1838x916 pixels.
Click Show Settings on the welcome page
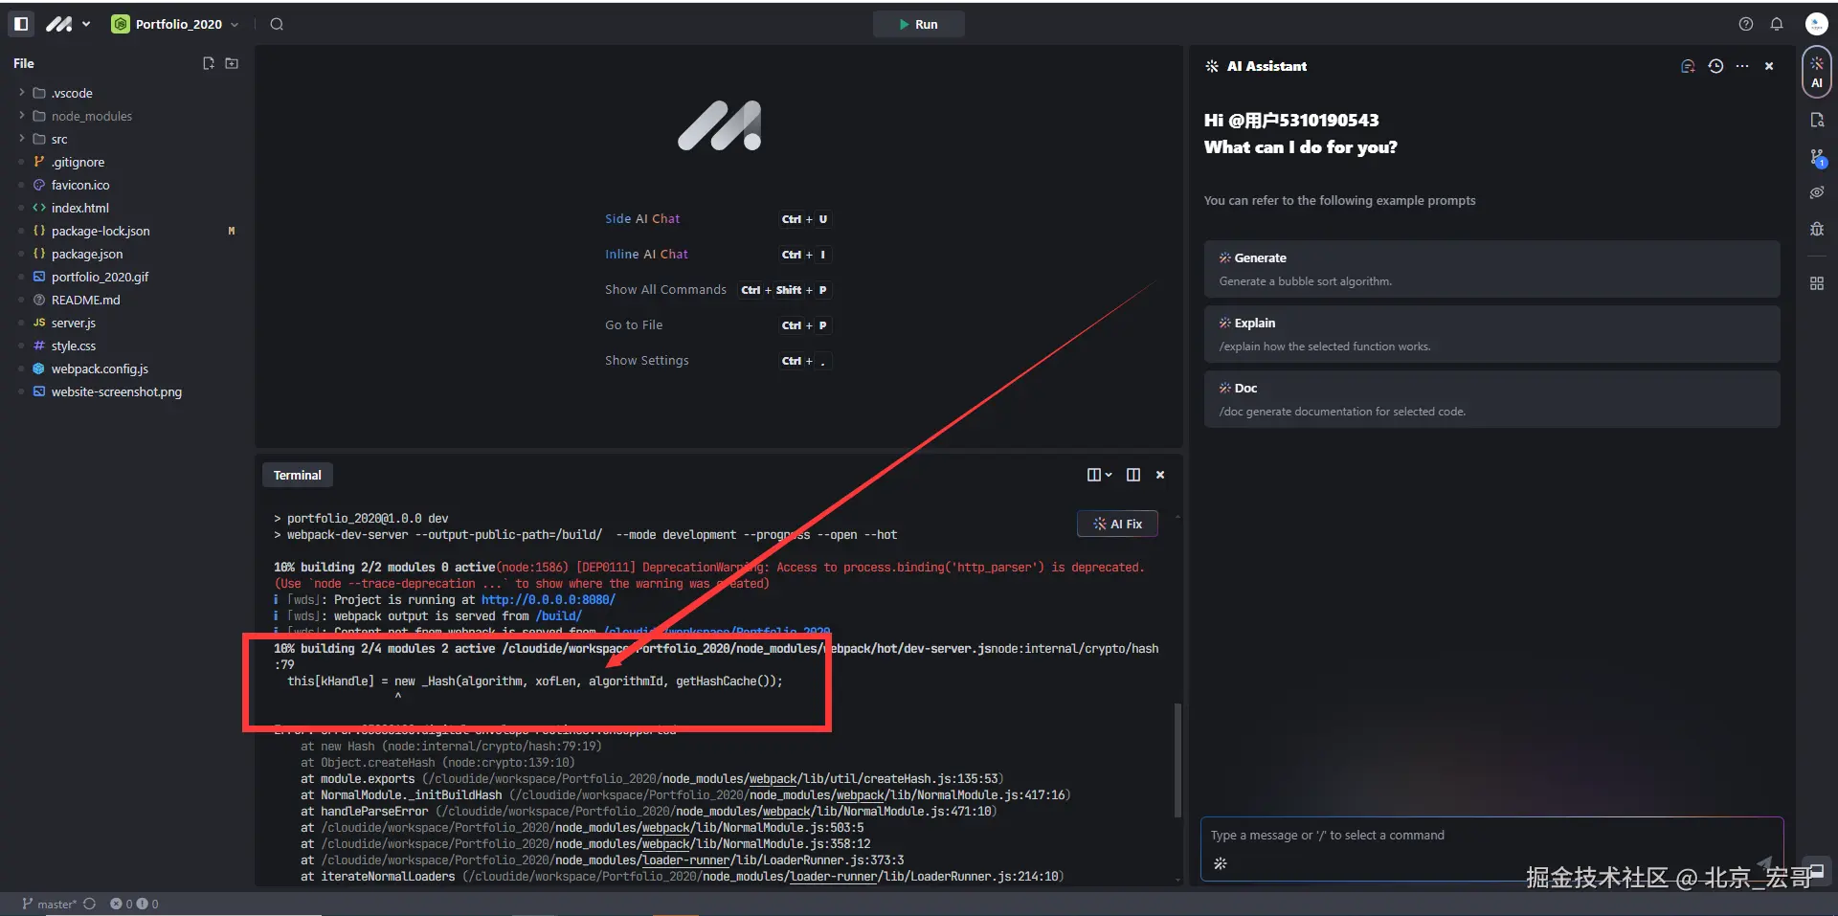[646, 361]
